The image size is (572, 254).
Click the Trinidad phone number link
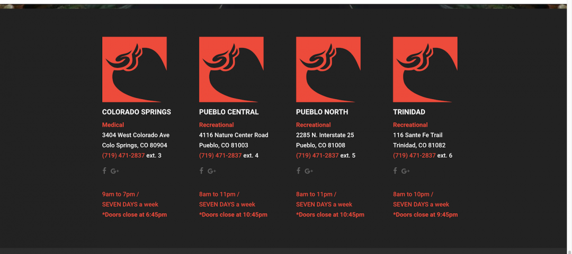pos(414,156)
